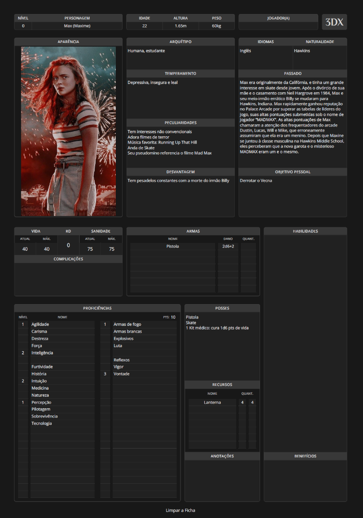
Task: Click the RD value field
Action: (68, 245)
